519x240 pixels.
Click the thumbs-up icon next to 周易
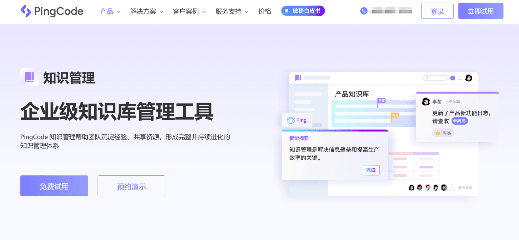(x=438, y=133)
